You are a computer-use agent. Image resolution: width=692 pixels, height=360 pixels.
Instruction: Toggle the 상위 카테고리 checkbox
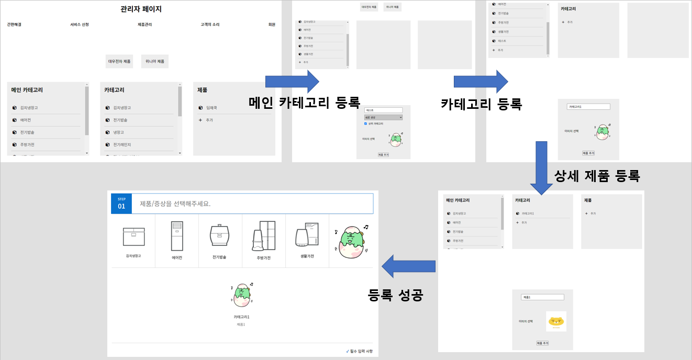point(366,123)
